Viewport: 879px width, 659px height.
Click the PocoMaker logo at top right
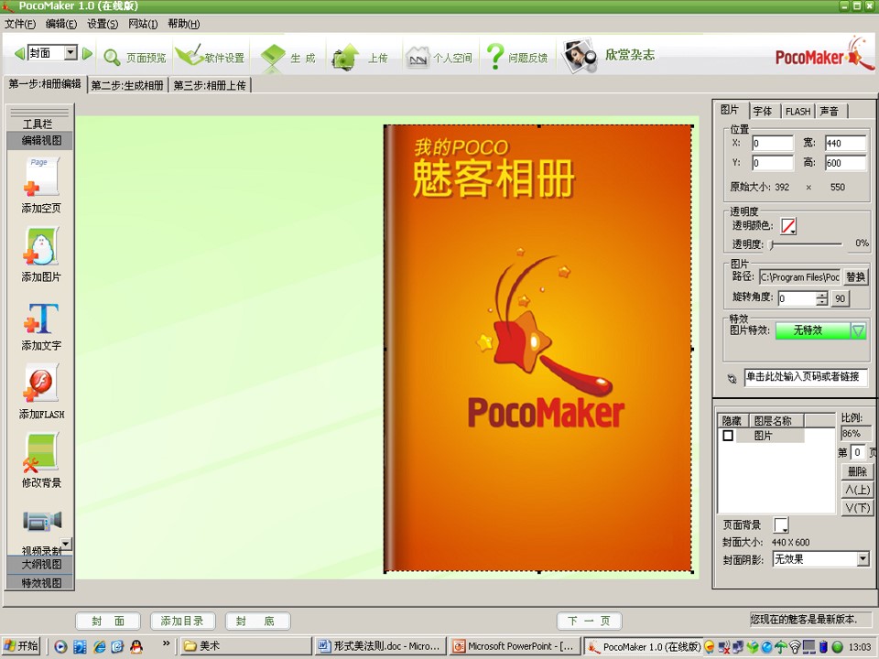(823, 55)
